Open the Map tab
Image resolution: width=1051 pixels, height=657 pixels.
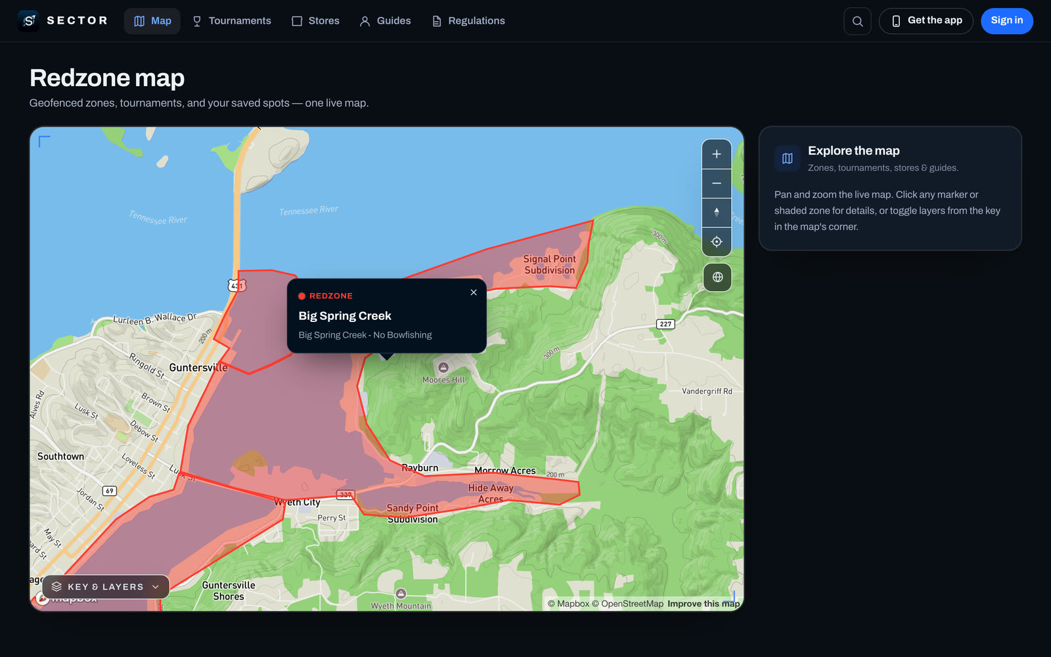(x=152, y=21)
